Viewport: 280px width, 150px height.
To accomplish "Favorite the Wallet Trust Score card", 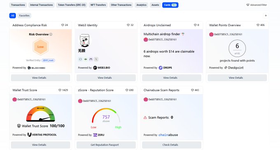I will click(60, 90).
